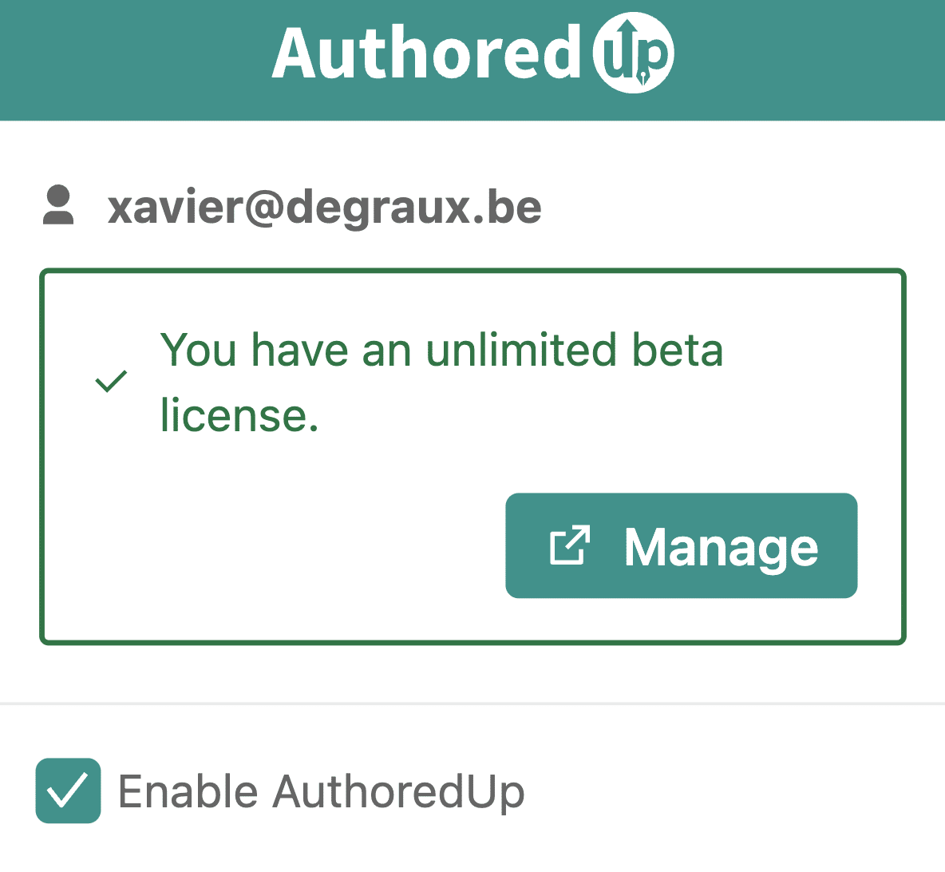Screen dimensions: 945x872
Task: Click inside the green-bordered license status box
Action: (472, 457)
